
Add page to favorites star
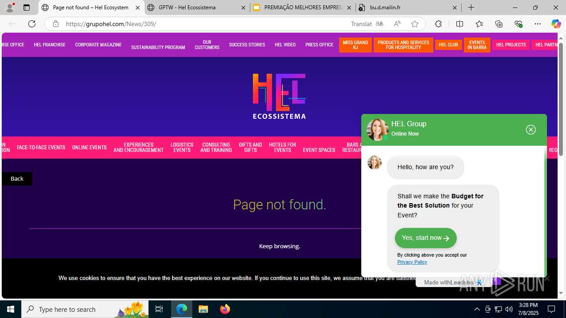tap(415, 24)
